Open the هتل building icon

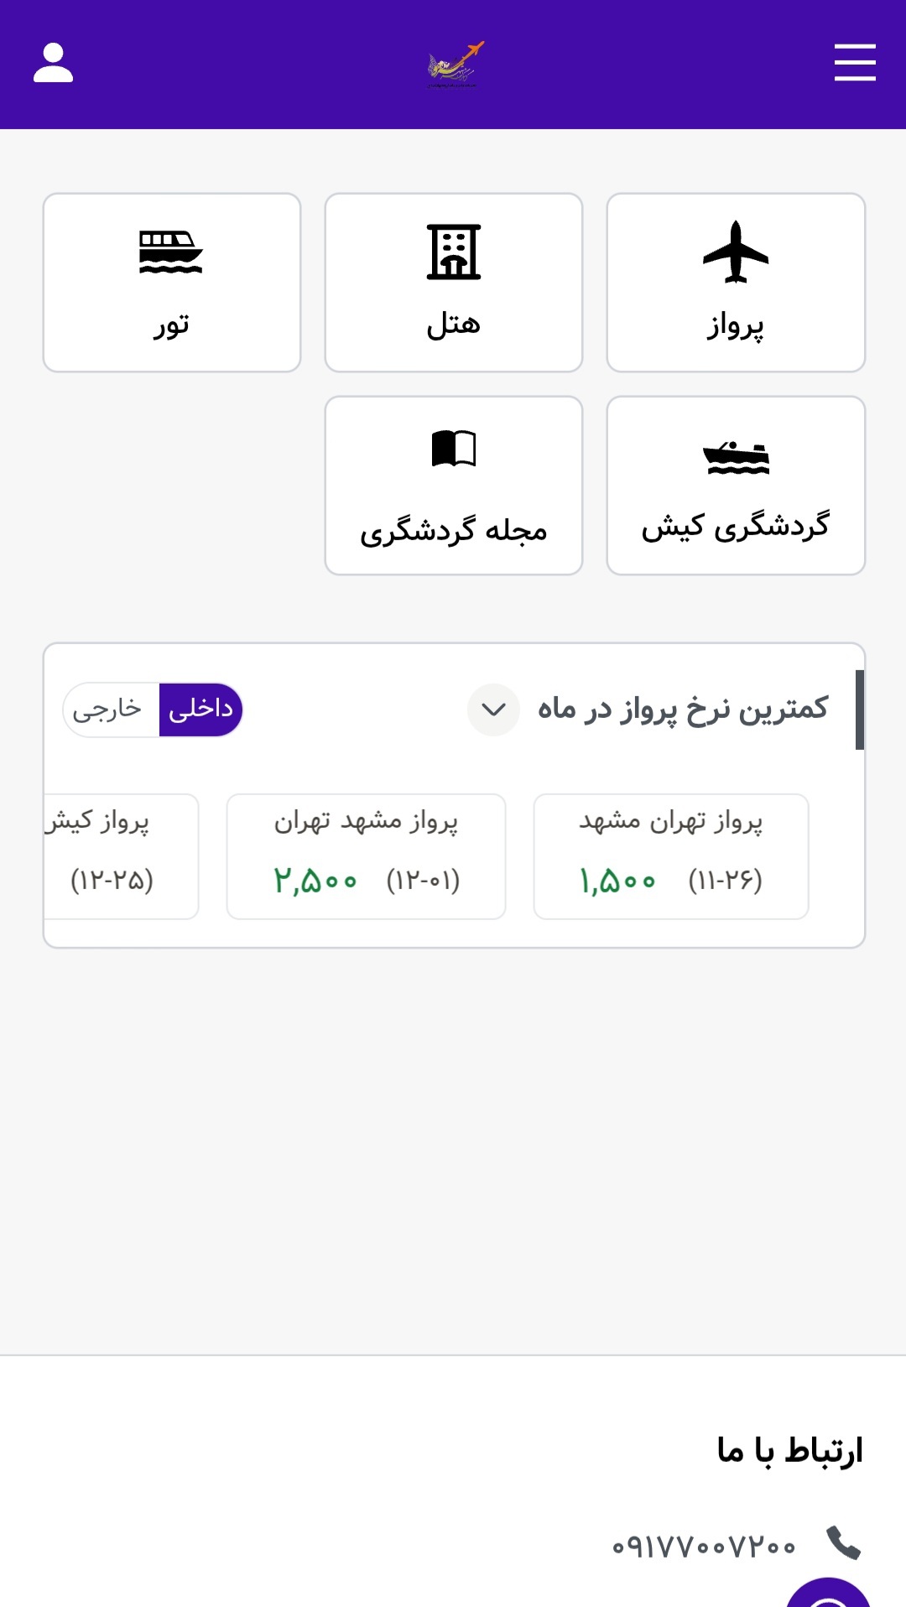[x=454, y=252]
